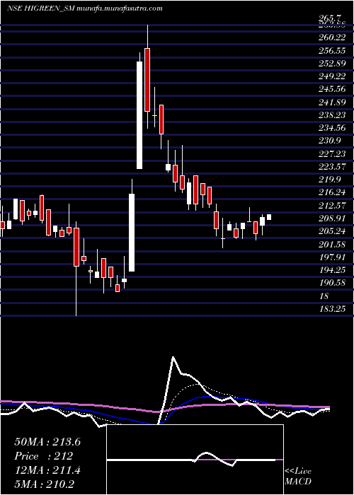
Task: Click the 252.89 price axis label
Action: [333, 64]
